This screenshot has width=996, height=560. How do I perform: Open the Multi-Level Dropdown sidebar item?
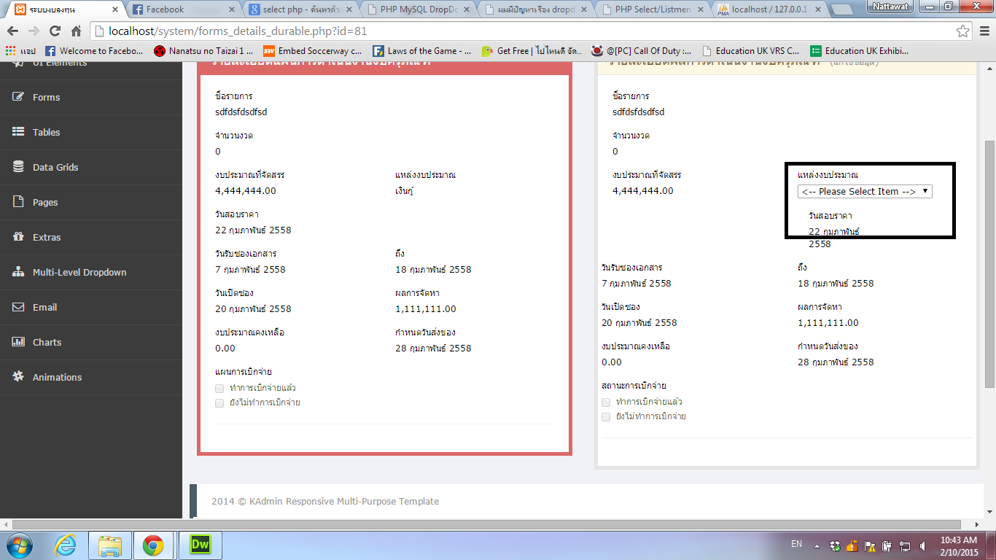[x=91, y=272]
